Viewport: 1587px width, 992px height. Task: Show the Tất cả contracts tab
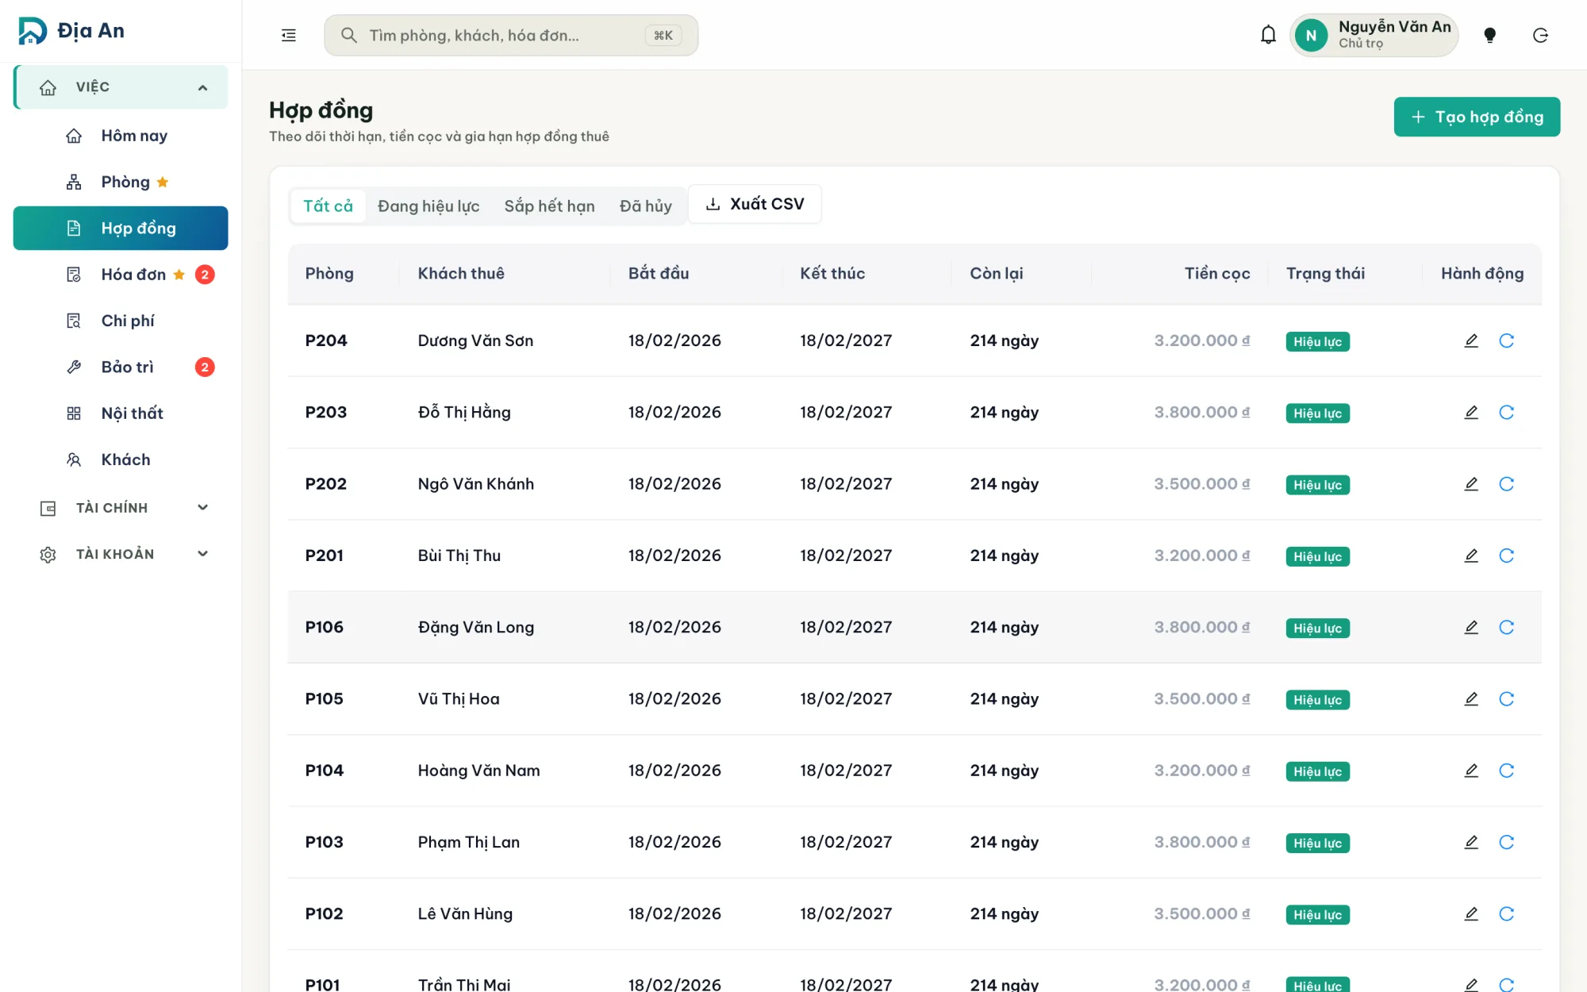pyautogui.click(x=328, y=206)
